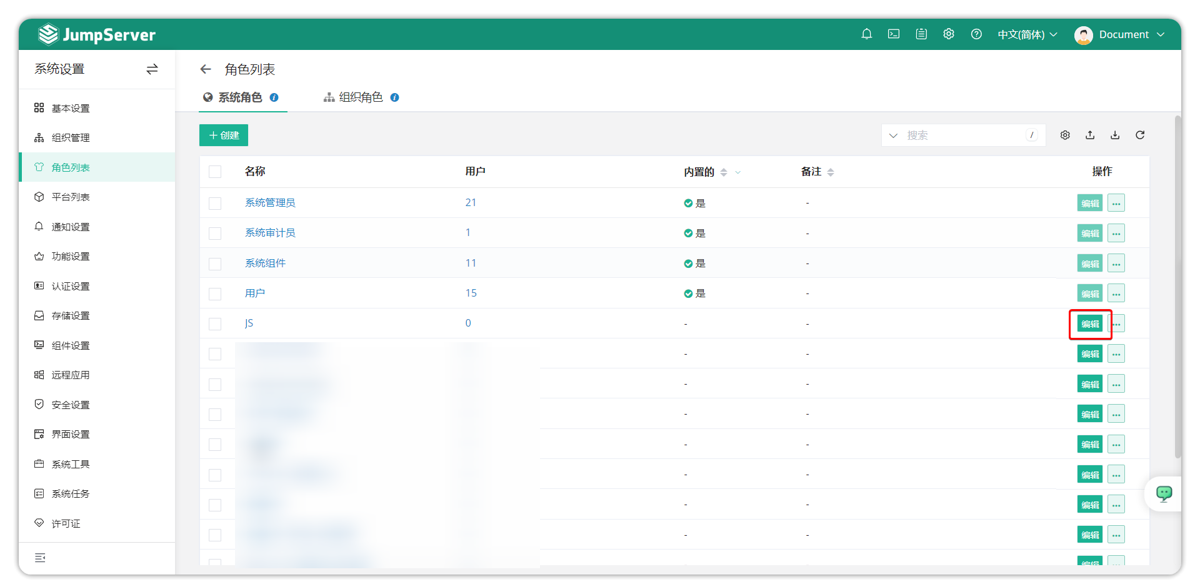
Task: Click info icon next to 系统角色 tab
Action: pos(274,97)
